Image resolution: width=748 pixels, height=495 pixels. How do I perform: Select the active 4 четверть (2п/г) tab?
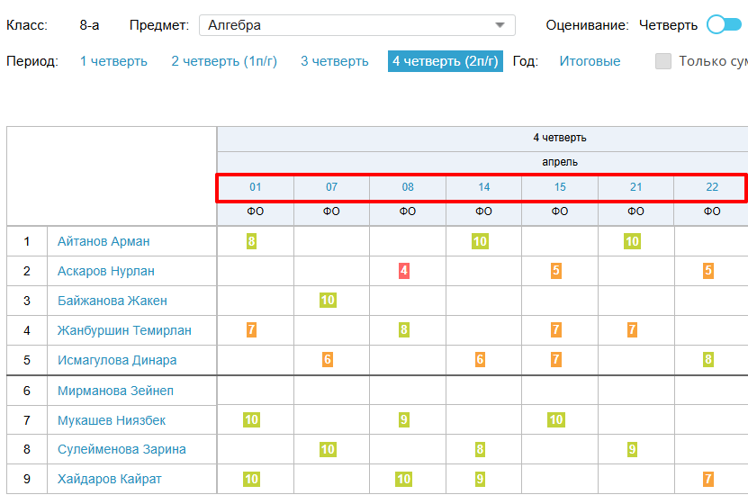tap(446, 61)
